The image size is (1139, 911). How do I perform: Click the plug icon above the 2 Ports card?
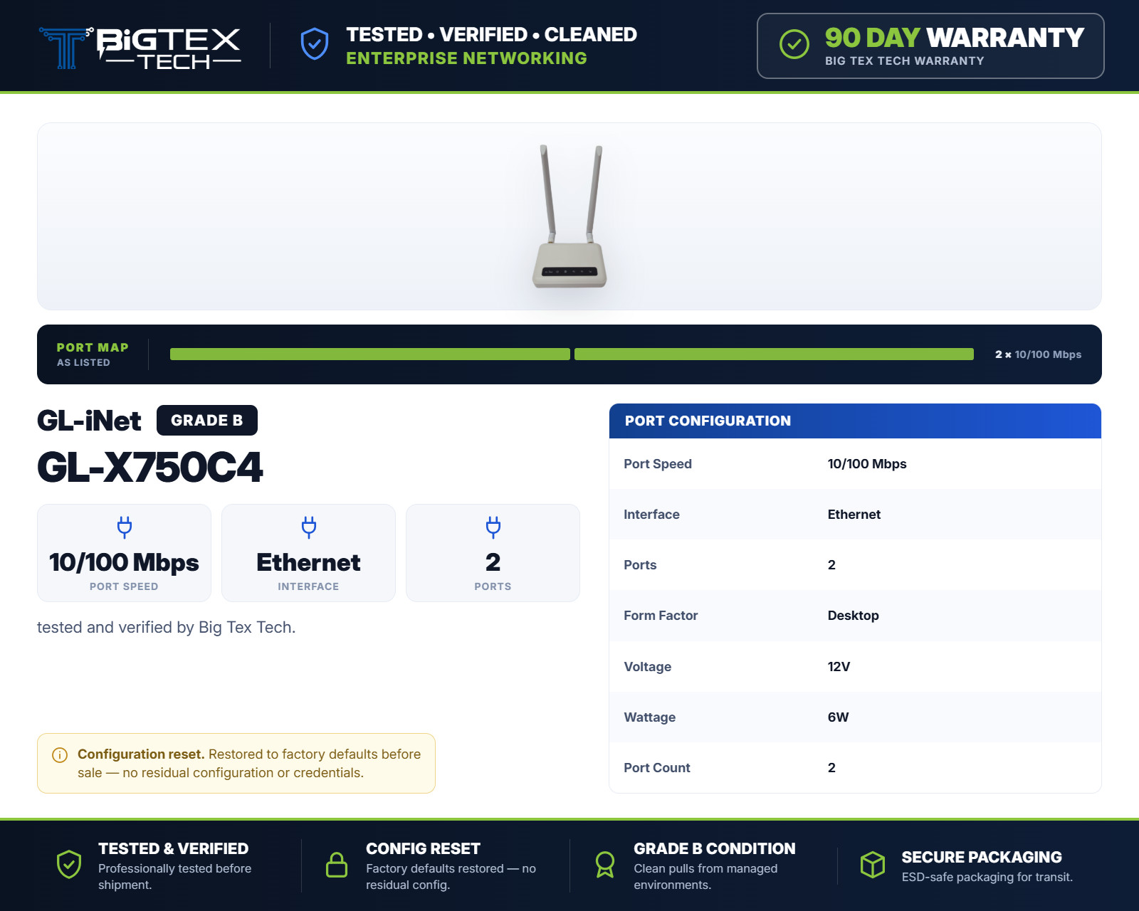[493, 527]
